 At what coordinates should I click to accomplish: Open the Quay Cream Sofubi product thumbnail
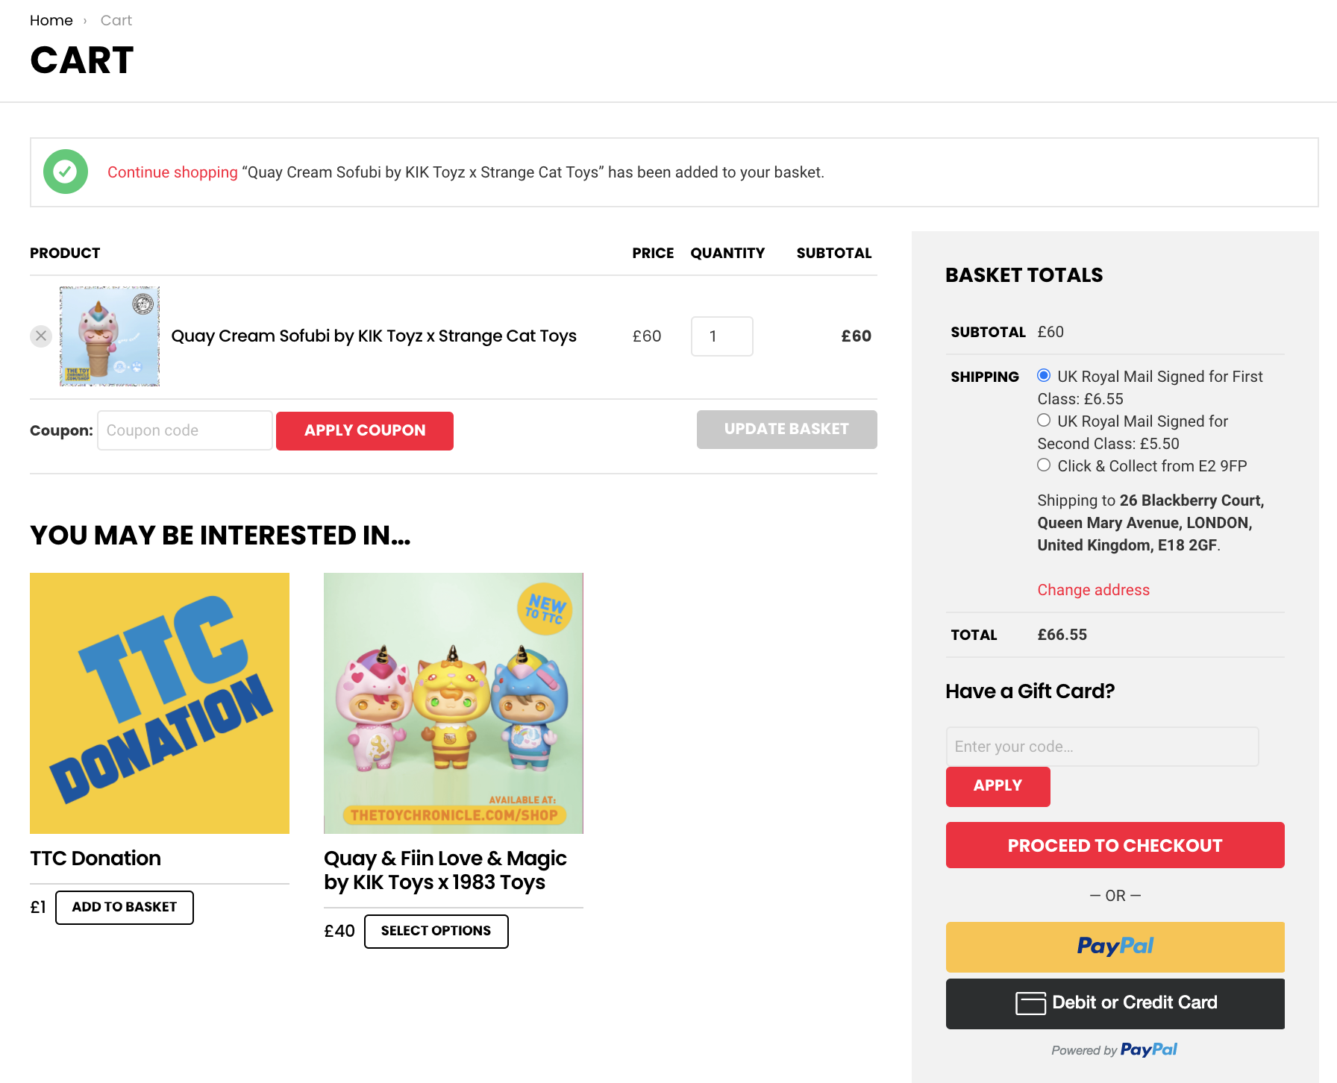tap(110, 336)
